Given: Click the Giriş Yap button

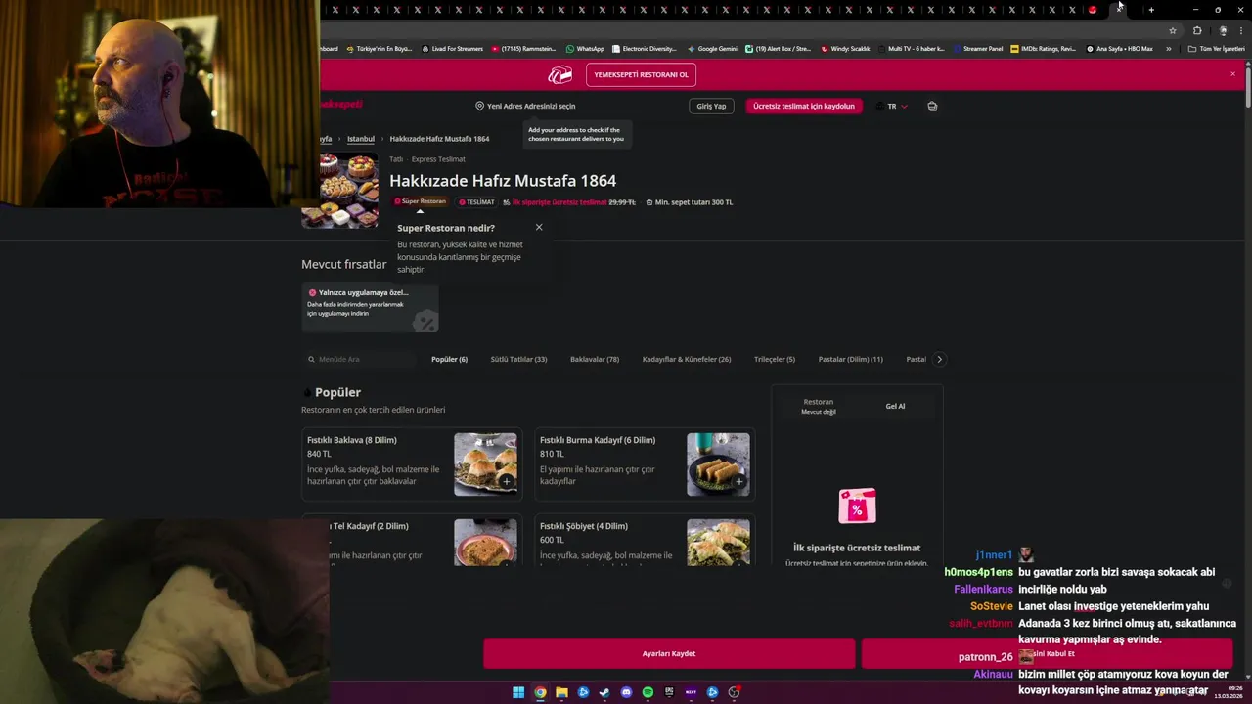Looking at the screenshot, I should point(711,106).
